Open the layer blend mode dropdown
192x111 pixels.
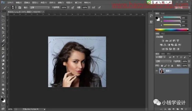[x=163, y=61]
